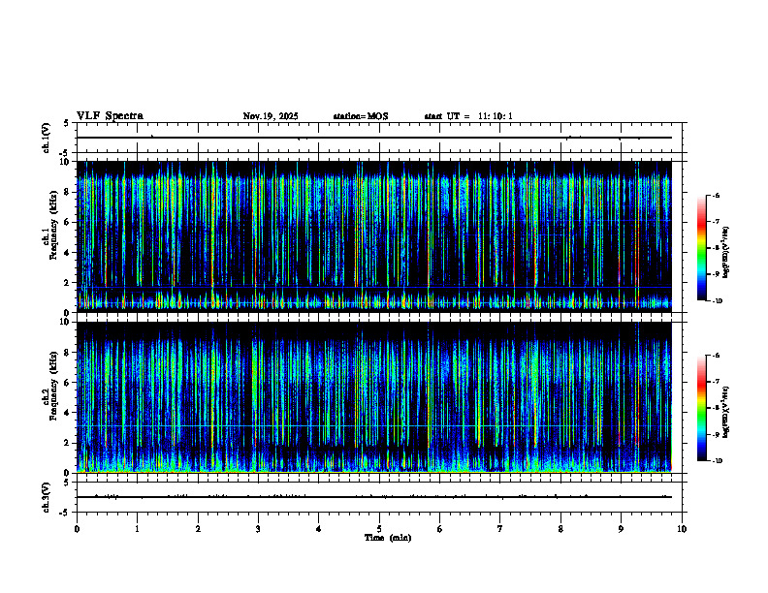Click the ch.2 spectrogram panel
This screenshot has height=593, width=768.
(x=374, y=397)
